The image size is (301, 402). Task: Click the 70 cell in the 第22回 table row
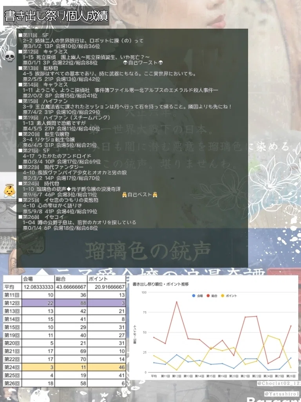71,359
